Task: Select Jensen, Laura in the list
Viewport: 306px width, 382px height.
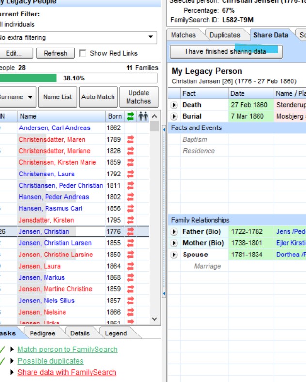Action: coord(39,266)
